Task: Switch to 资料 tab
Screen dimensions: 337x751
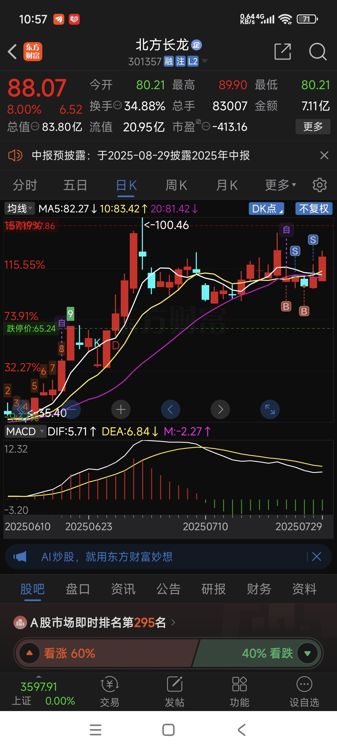Action: coord(304,589)
